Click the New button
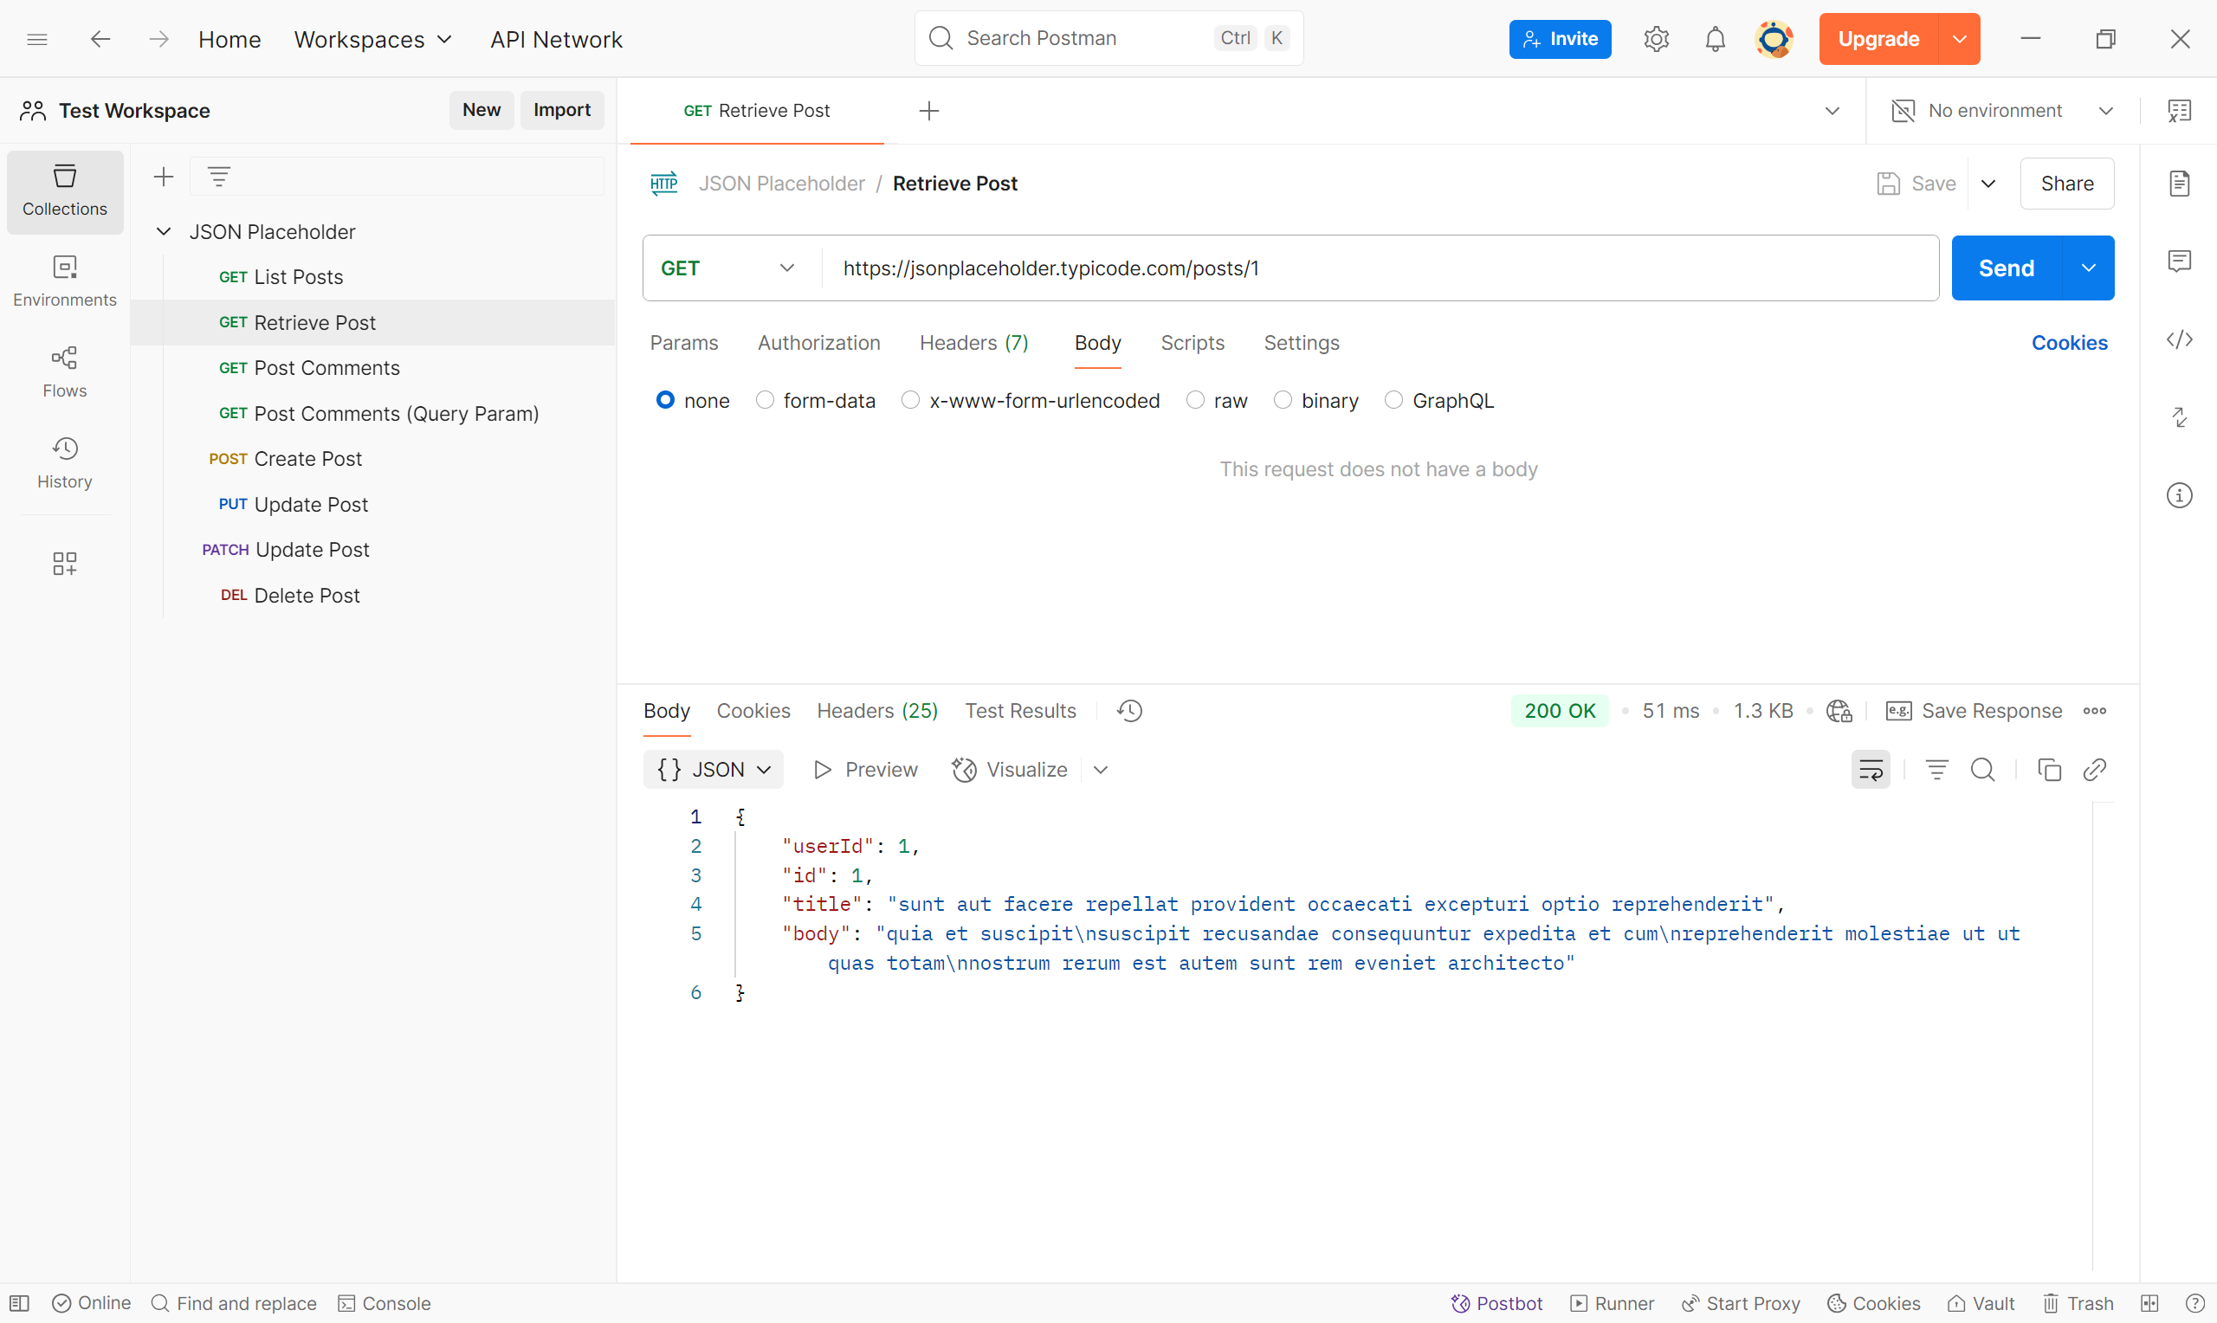Screen dimensions: 2217x1323 click(482, 110)
